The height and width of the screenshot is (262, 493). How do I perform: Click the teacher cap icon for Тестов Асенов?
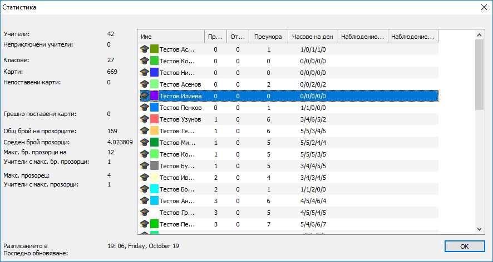145,84
